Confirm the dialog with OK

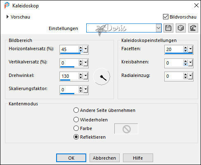(x=71, y=158)
